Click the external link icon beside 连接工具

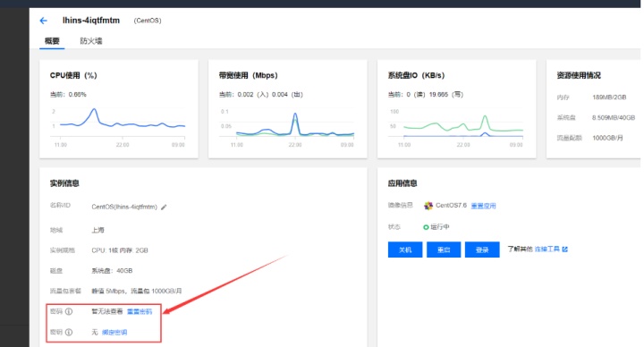click(x=565, y=250)
